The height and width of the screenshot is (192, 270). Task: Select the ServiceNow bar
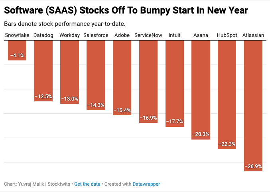coord(148,80)
